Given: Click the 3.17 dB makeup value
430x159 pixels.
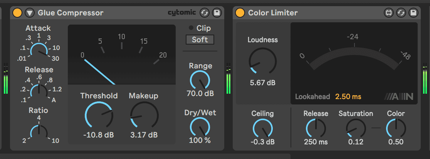Looking at the screenshot, I should click(144, 135).
